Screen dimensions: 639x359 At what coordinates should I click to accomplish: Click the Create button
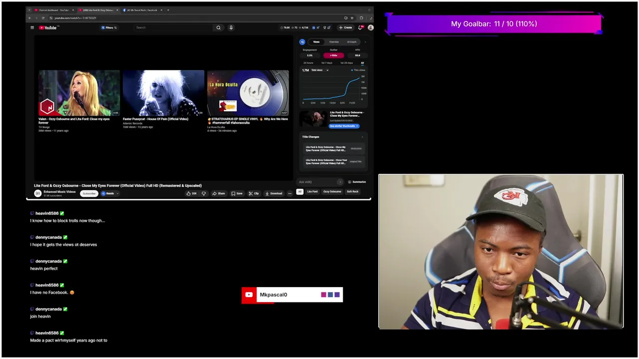[345, 27]
